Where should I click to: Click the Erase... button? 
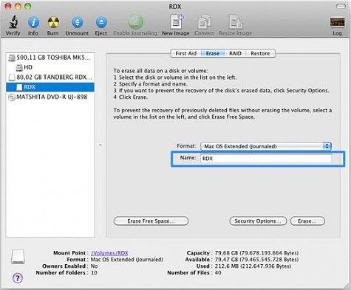[x=307, y=221]
